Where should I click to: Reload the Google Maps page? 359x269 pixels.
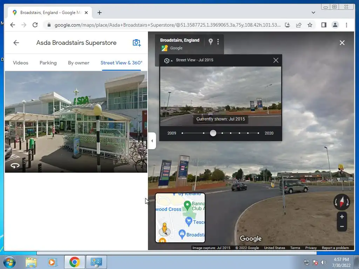pos(35,25)
